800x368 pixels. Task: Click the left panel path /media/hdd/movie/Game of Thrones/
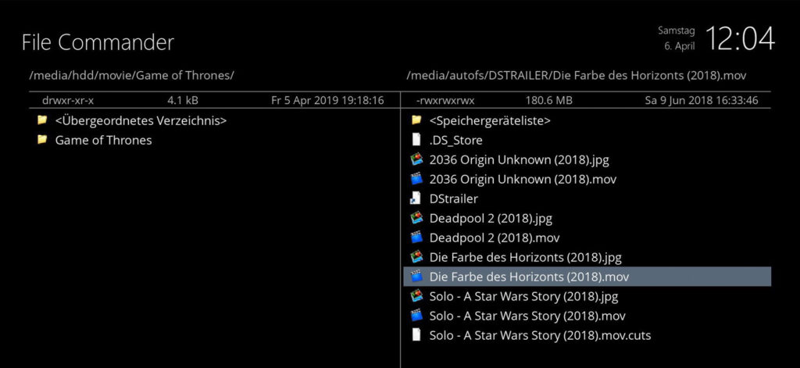131,75
